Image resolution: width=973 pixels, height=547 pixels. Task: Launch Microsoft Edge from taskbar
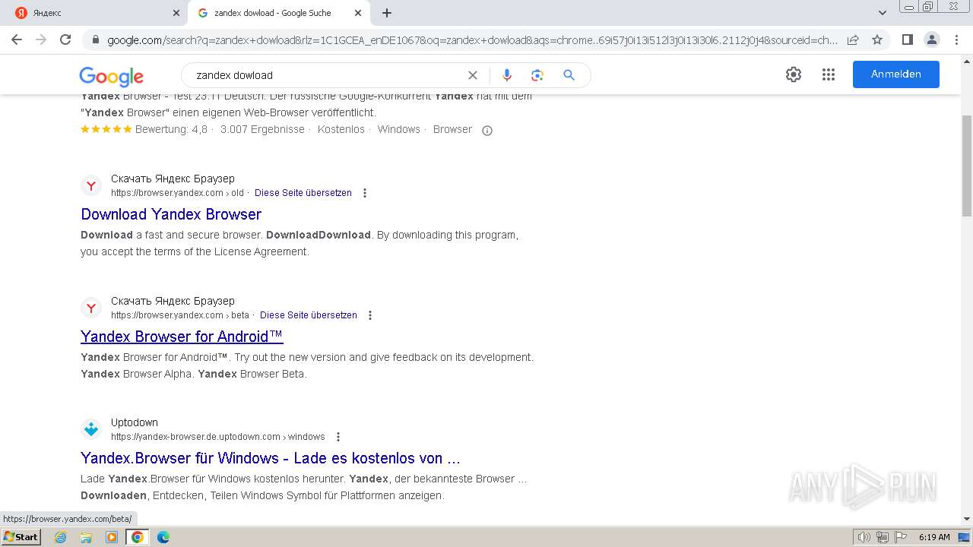click(x=163, y=537)
